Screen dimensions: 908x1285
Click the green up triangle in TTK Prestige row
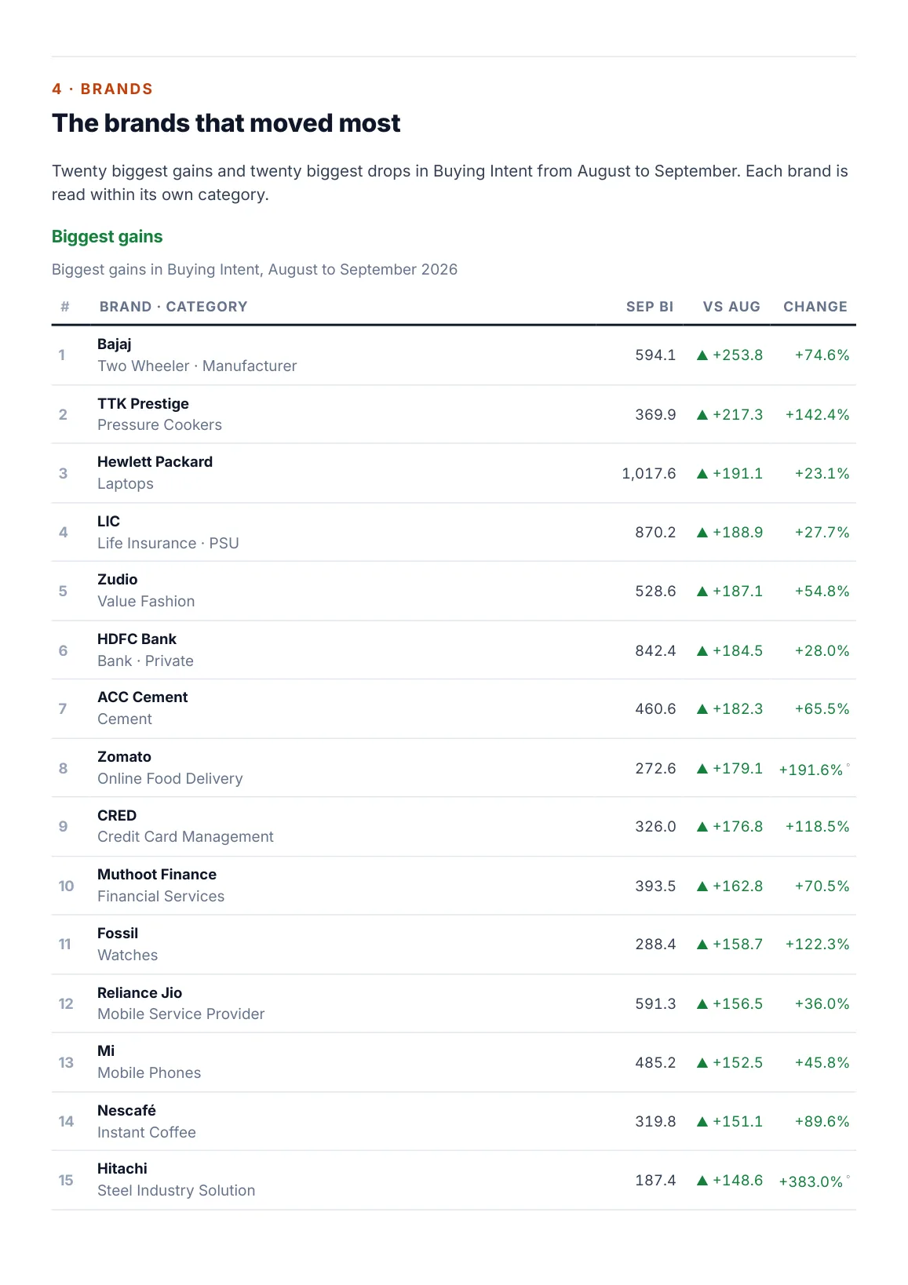tap(702, 415)
